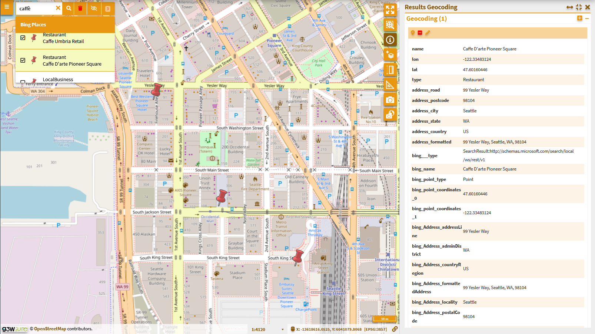Run the geocoding search (magnifier)
The height and width of the screenshot is (334, 595).
69,8
